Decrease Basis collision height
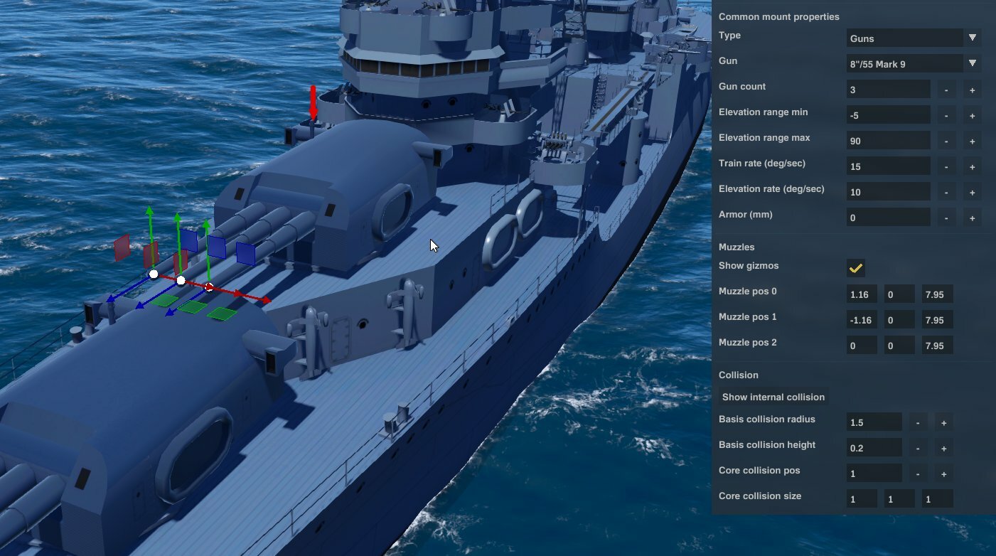Screen dimensions: 996x556 pyautogui.click(x=918, y=448)
